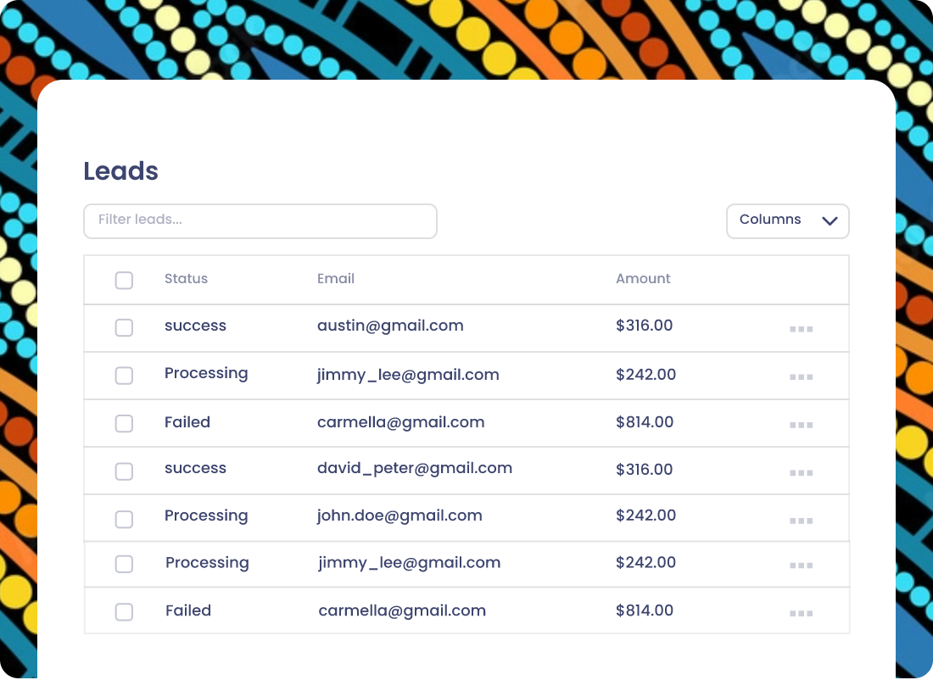
Task: Open actions for second jimmy_lee@gmail.com row
Action: 801,566
